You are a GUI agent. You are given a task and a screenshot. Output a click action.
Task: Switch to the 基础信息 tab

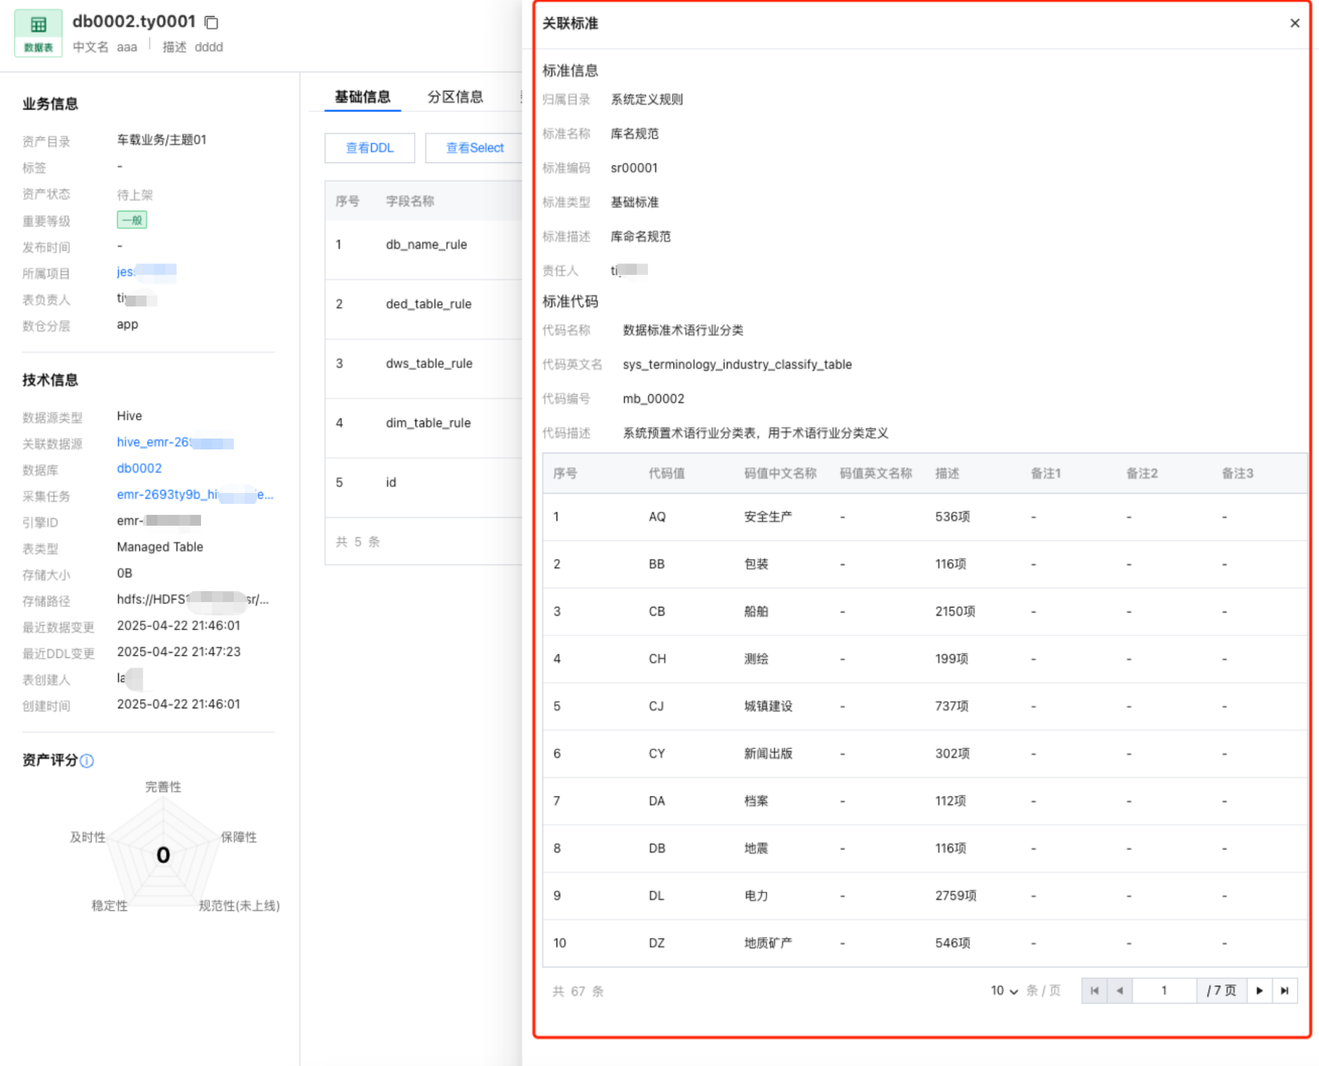[362, 96]
